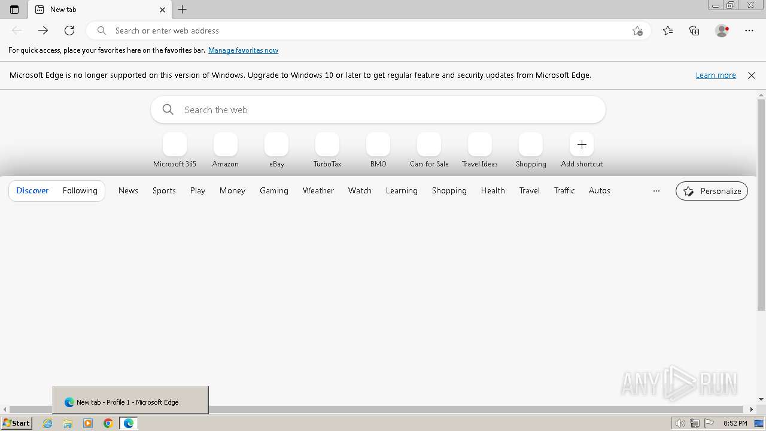Open the Learn more link
Screen dimensions: 766x431
tap(716, 75)
